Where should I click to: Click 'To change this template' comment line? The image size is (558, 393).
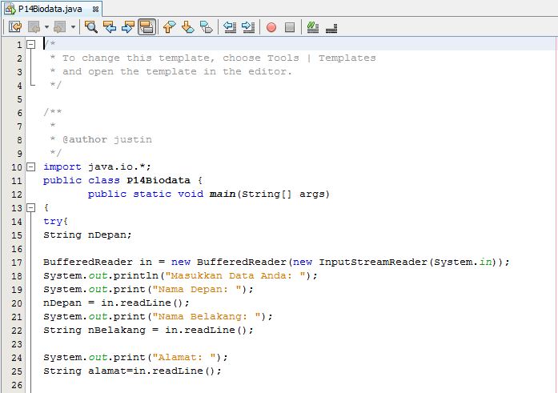pos(213,58)
